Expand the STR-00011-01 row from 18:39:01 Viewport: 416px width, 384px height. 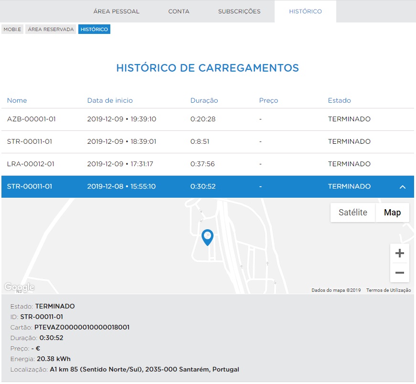pyautogui.click(x=208, y=142)
